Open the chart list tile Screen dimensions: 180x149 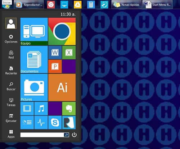[x=27, y=122]
